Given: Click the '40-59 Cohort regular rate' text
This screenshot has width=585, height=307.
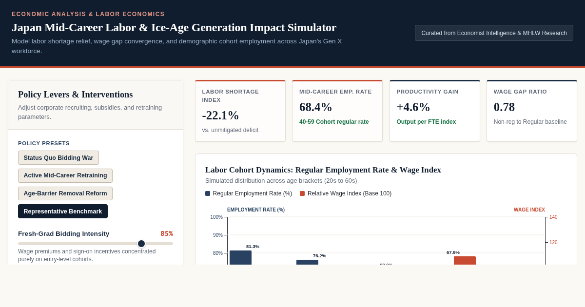Looking at the screenshot, I should (x=334, y=122).
